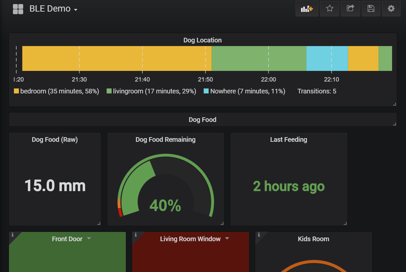Click the 21:40 time axis label
The image size is (406, 272).
point(142,80)
